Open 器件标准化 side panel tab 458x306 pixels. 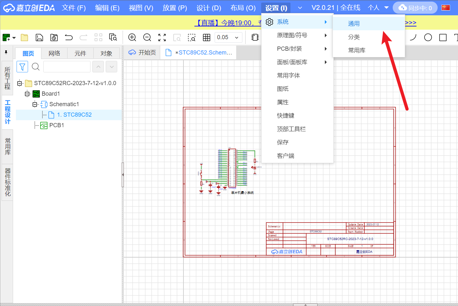point(7,182)
